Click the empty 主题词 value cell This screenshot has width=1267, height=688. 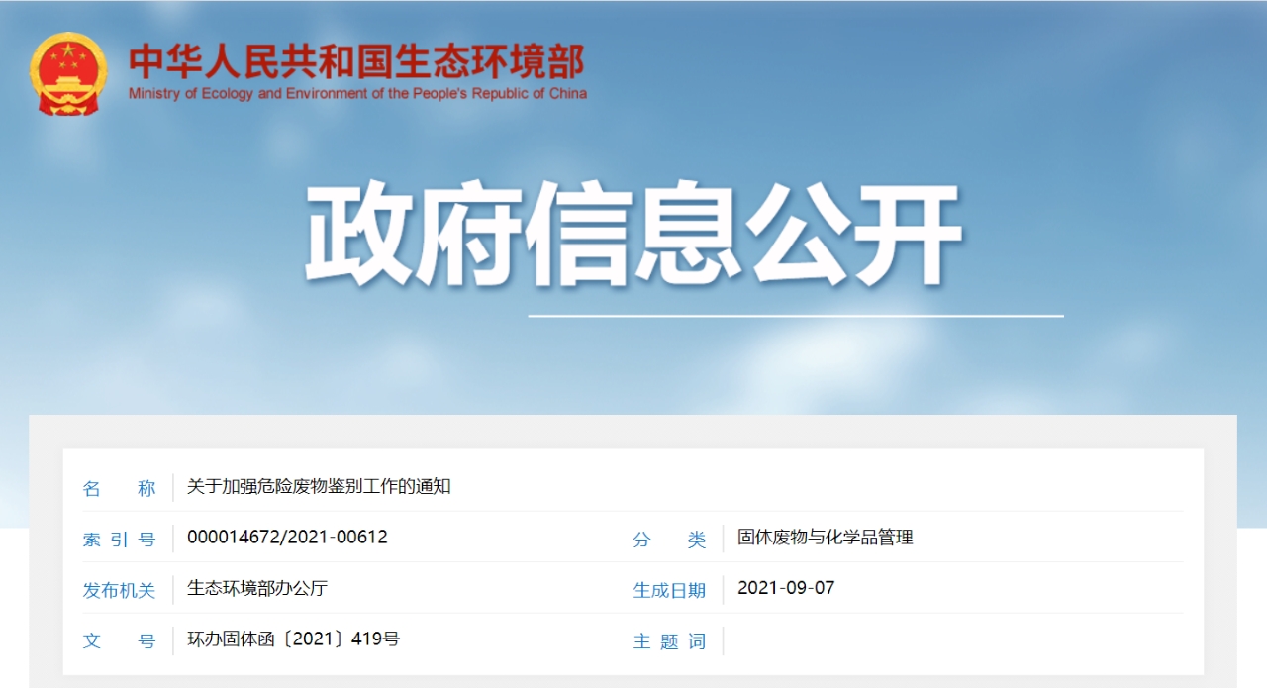[953, 640]
